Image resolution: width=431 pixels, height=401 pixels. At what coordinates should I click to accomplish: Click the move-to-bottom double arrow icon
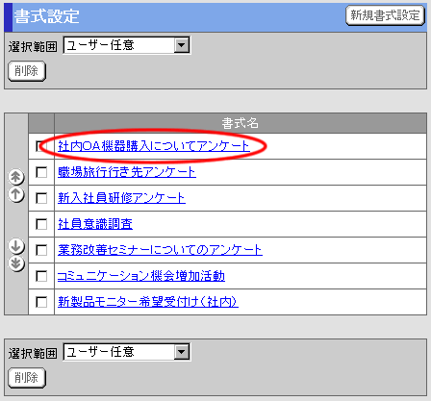[x=16, y=263]
